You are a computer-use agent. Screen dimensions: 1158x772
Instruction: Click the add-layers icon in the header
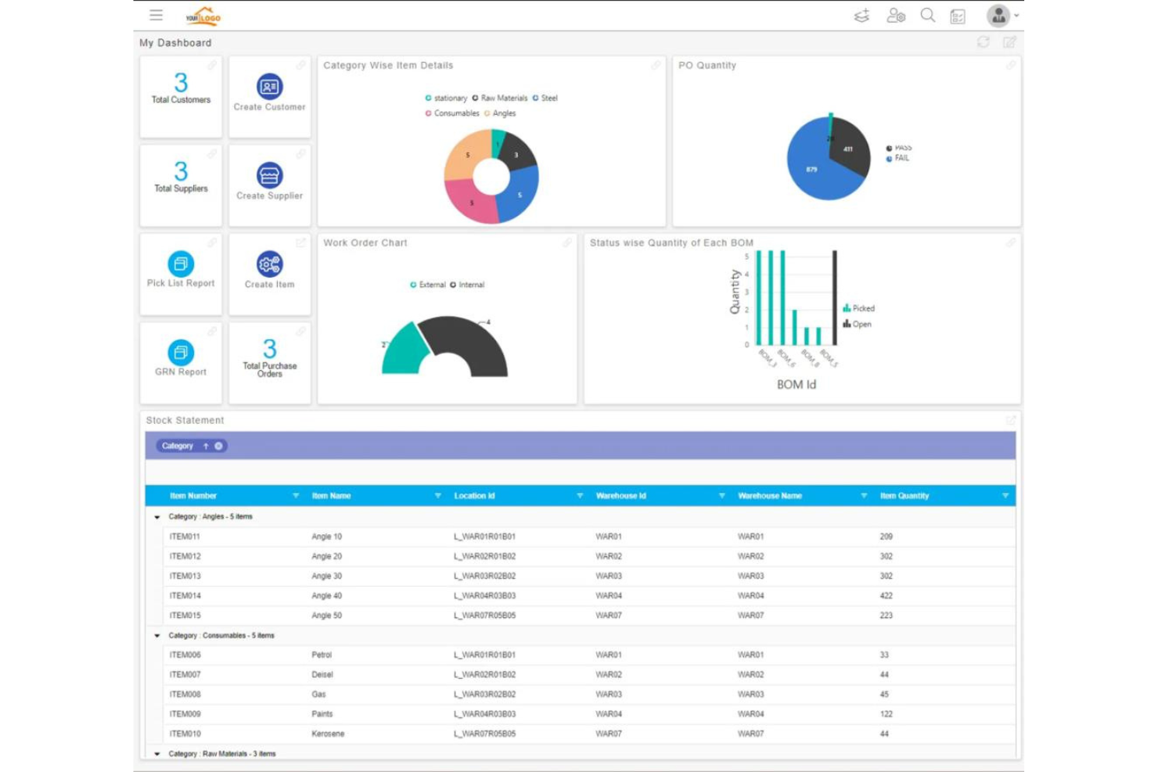861,15
